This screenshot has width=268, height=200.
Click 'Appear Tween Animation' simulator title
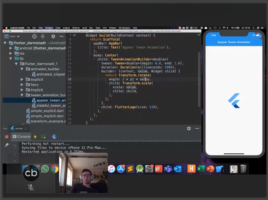(234, 42)
